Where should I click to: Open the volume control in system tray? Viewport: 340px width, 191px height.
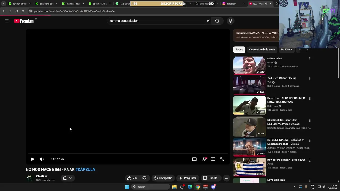[x=324, y=187]
